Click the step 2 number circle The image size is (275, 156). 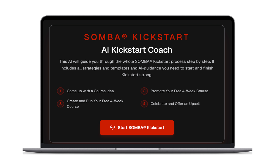tap(144, 91)
